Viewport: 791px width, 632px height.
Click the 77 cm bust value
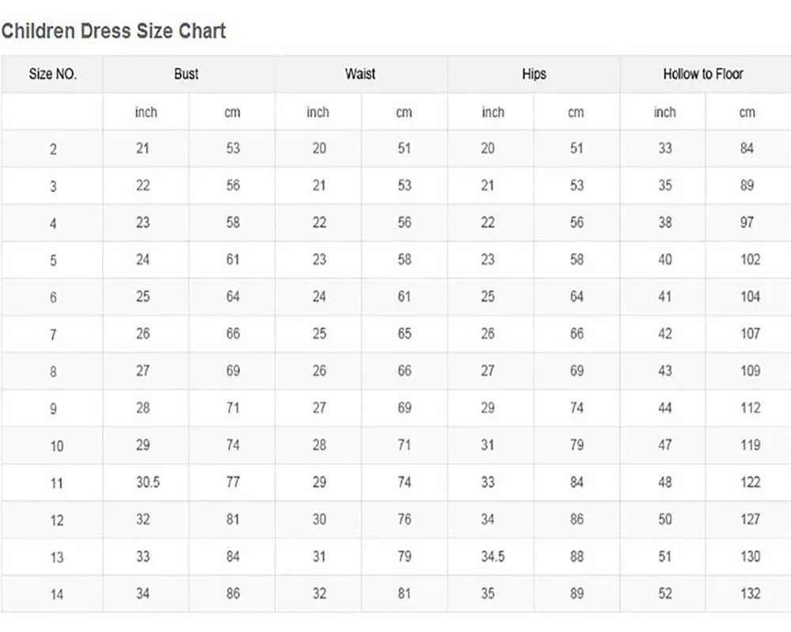pos(233,482)
